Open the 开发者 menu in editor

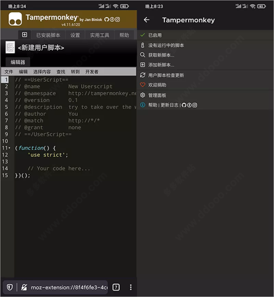coord(92,72)
